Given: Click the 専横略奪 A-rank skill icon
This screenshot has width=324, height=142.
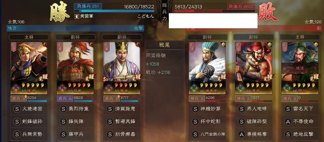Looking at the screenshot, I should [x=241, y=134].
